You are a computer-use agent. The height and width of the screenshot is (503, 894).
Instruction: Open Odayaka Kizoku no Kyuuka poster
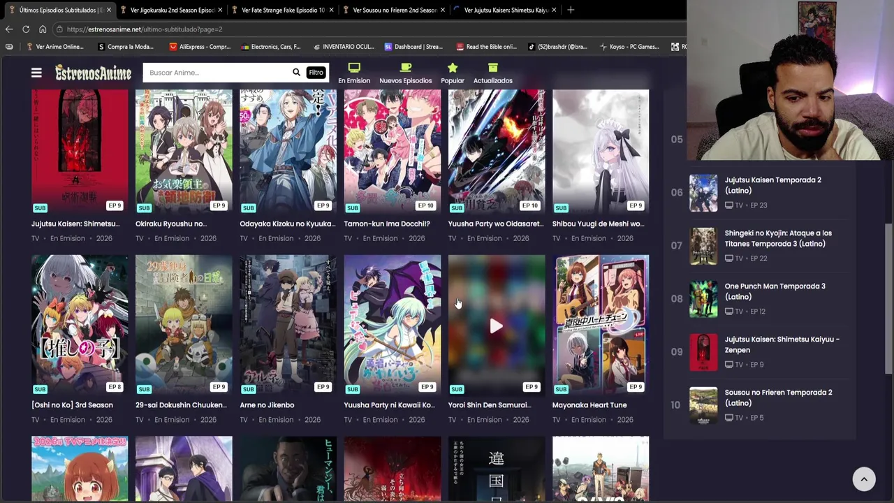coord(288,152)
